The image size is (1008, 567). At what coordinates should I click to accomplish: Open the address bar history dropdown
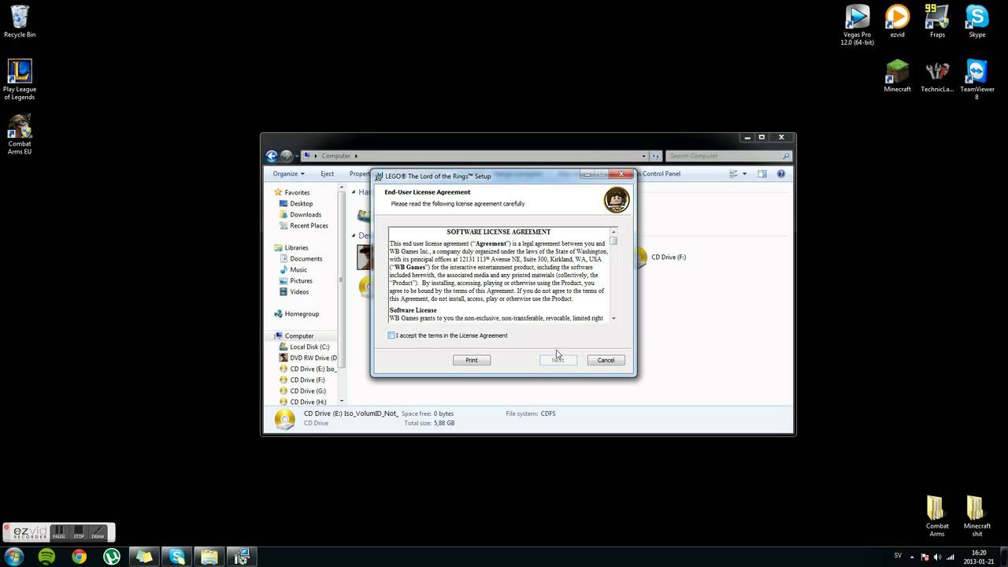[644, 156]
